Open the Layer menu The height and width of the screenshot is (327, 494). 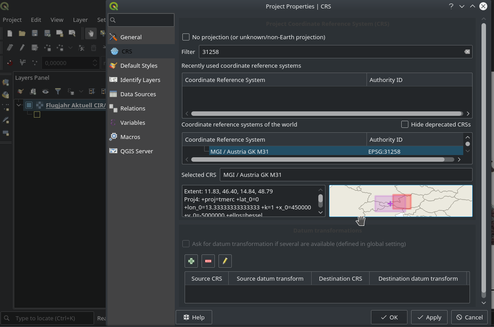(x=80, y=20)
